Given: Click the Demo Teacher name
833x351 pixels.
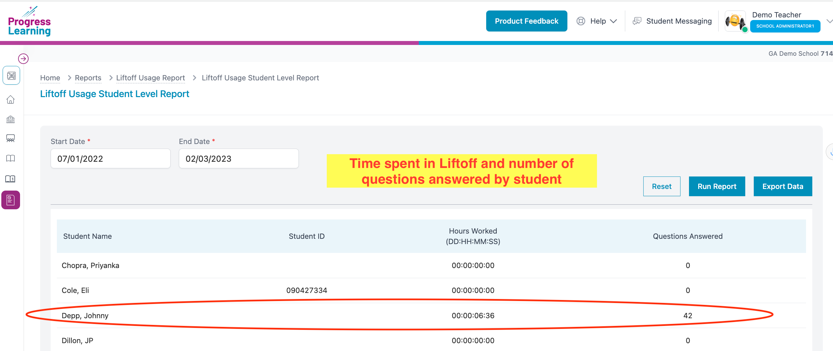Looking at the screenshot, I should 776,15.
